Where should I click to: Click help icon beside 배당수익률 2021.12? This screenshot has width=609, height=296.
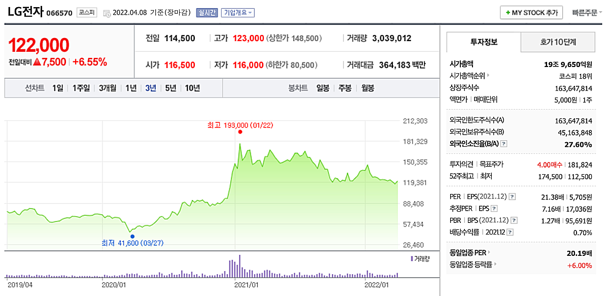click(x=511, y=232)
